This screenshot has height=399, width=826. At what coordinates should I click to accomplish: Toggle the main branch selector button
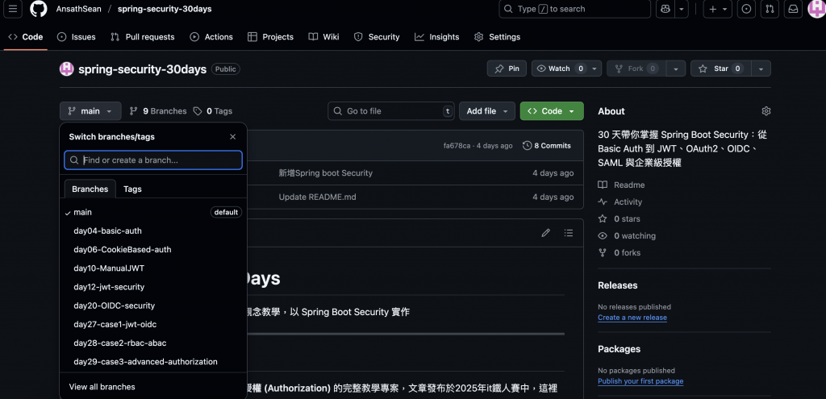click(90, 111)
